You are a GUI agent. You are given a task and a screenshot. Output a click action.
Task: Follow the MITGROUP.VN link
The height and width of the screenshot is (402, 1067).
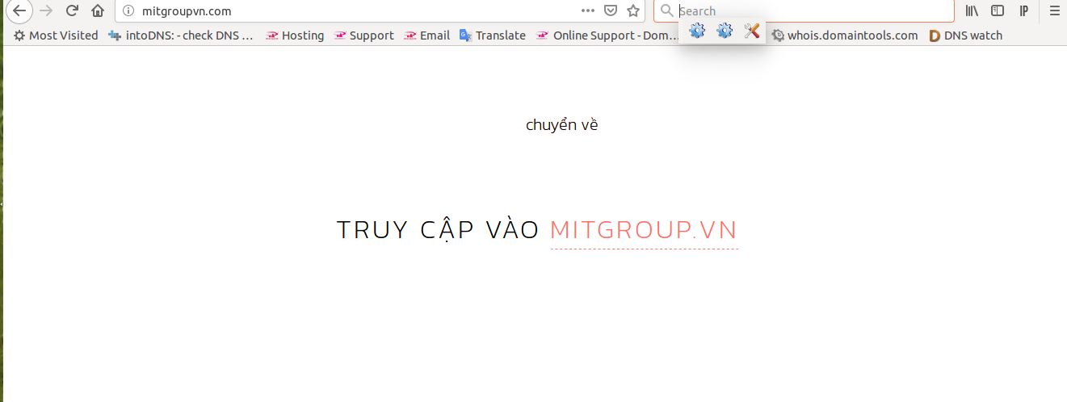[644, 230]
